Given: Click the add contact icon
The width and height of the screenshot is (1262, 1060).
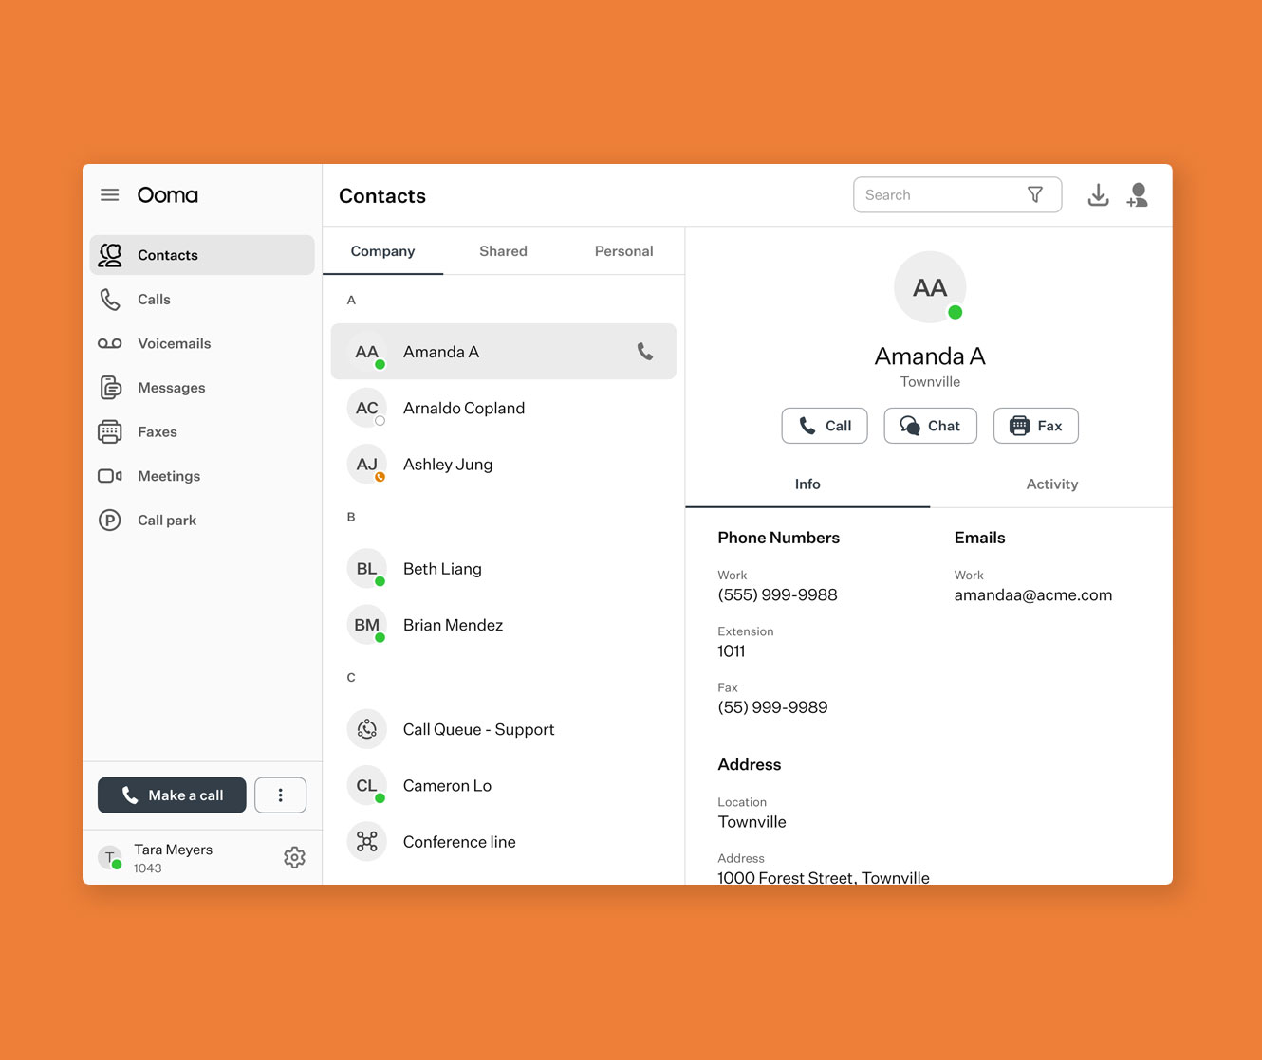Looking at the screenshot, I should coord(1138,194).
